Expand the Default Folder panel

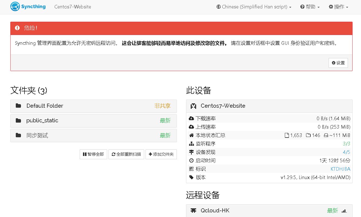click(93, 106)
